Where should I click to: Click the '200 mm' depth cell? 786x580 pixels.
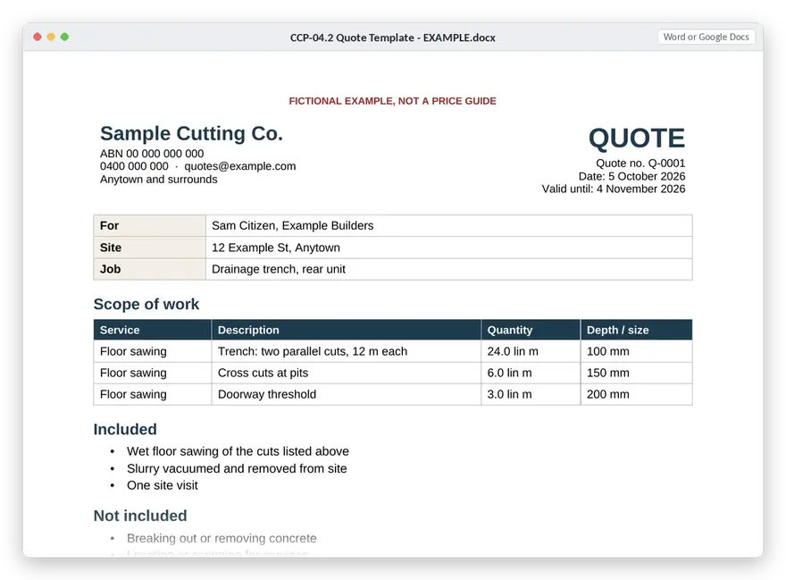(x=637, y=394)
